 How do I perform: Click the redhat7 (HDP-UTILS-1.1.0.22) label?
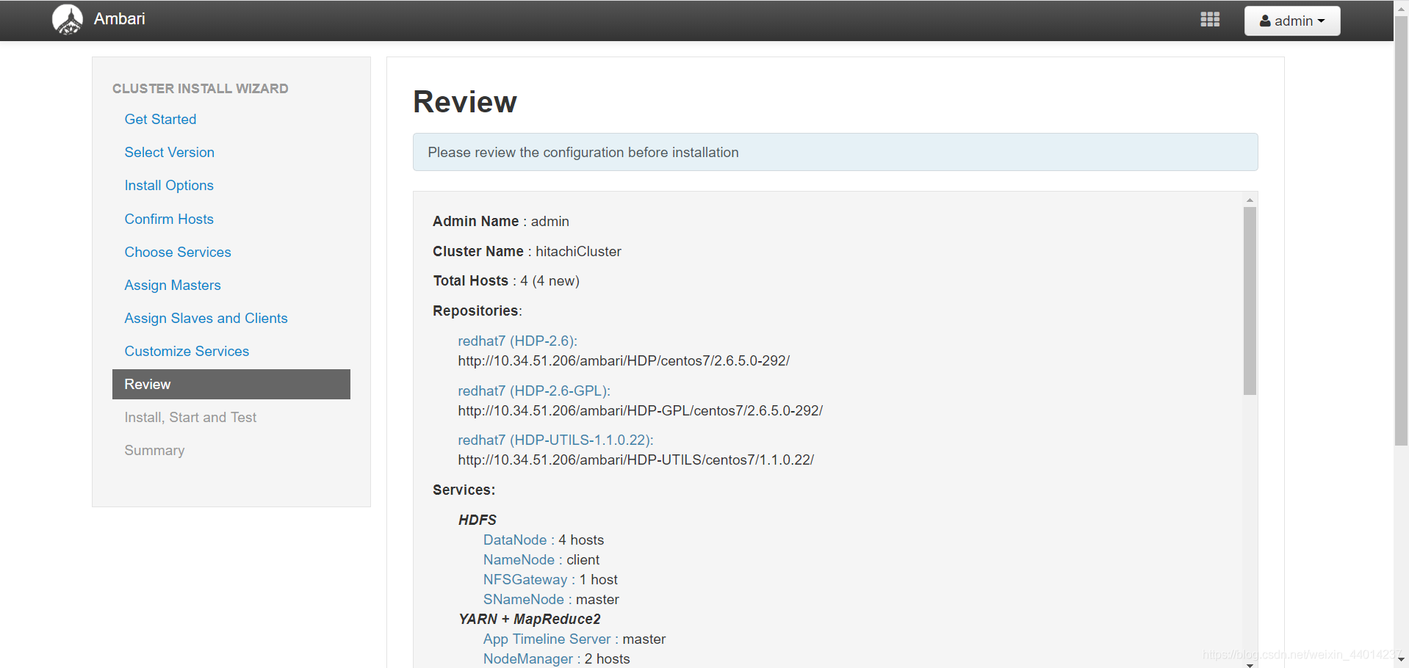[555, 440]
